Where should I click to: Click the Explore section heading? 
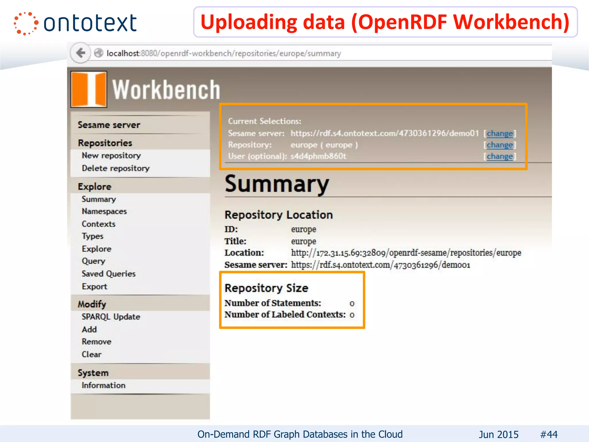[x=95, y=186]
